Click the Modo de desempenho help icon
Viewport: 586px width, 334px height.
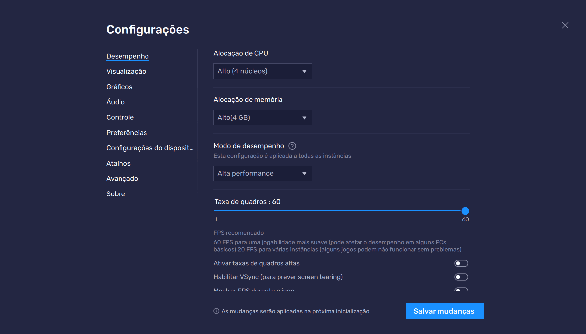[x=292, y=146]
